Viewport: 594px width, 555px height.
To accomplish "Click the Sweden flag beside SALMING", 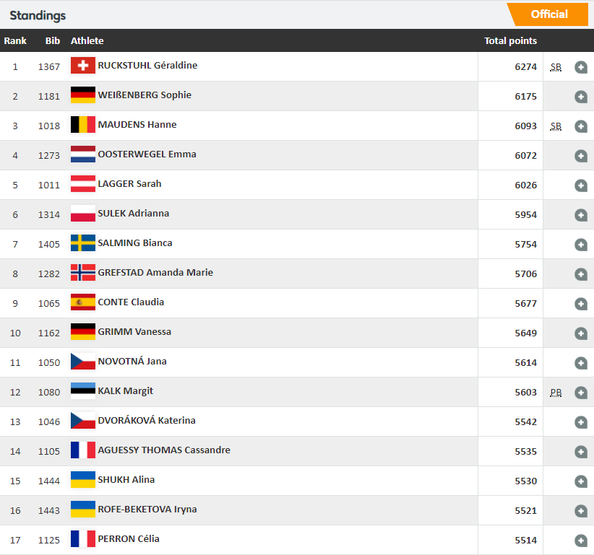I will [83, 243].
